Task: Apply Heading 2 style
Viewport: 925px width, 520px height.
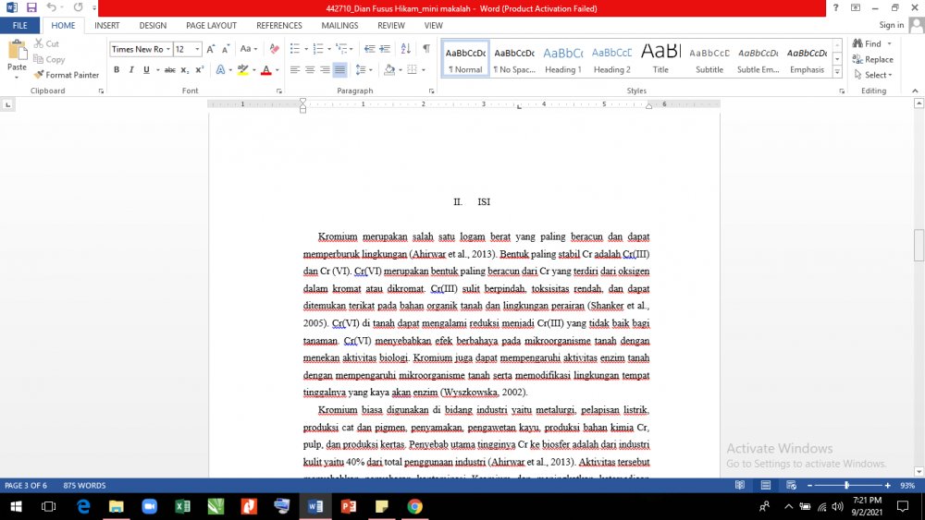Action: pyautogui.click(x=611, y=58)
